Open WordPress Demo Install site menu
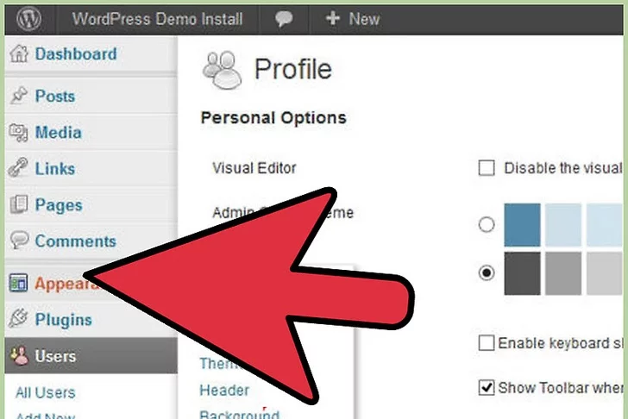The image size is (628, 419). click(x=157, y=18)
